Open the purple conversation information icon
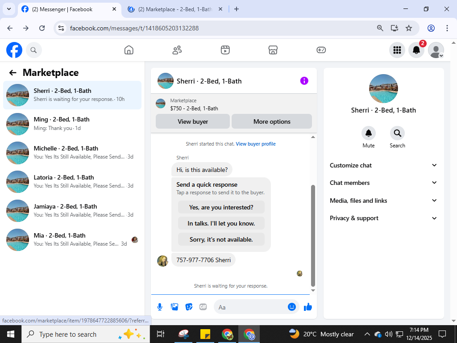Image resolution: width=457 pixels, height=343 pixels. coord(304,81)
